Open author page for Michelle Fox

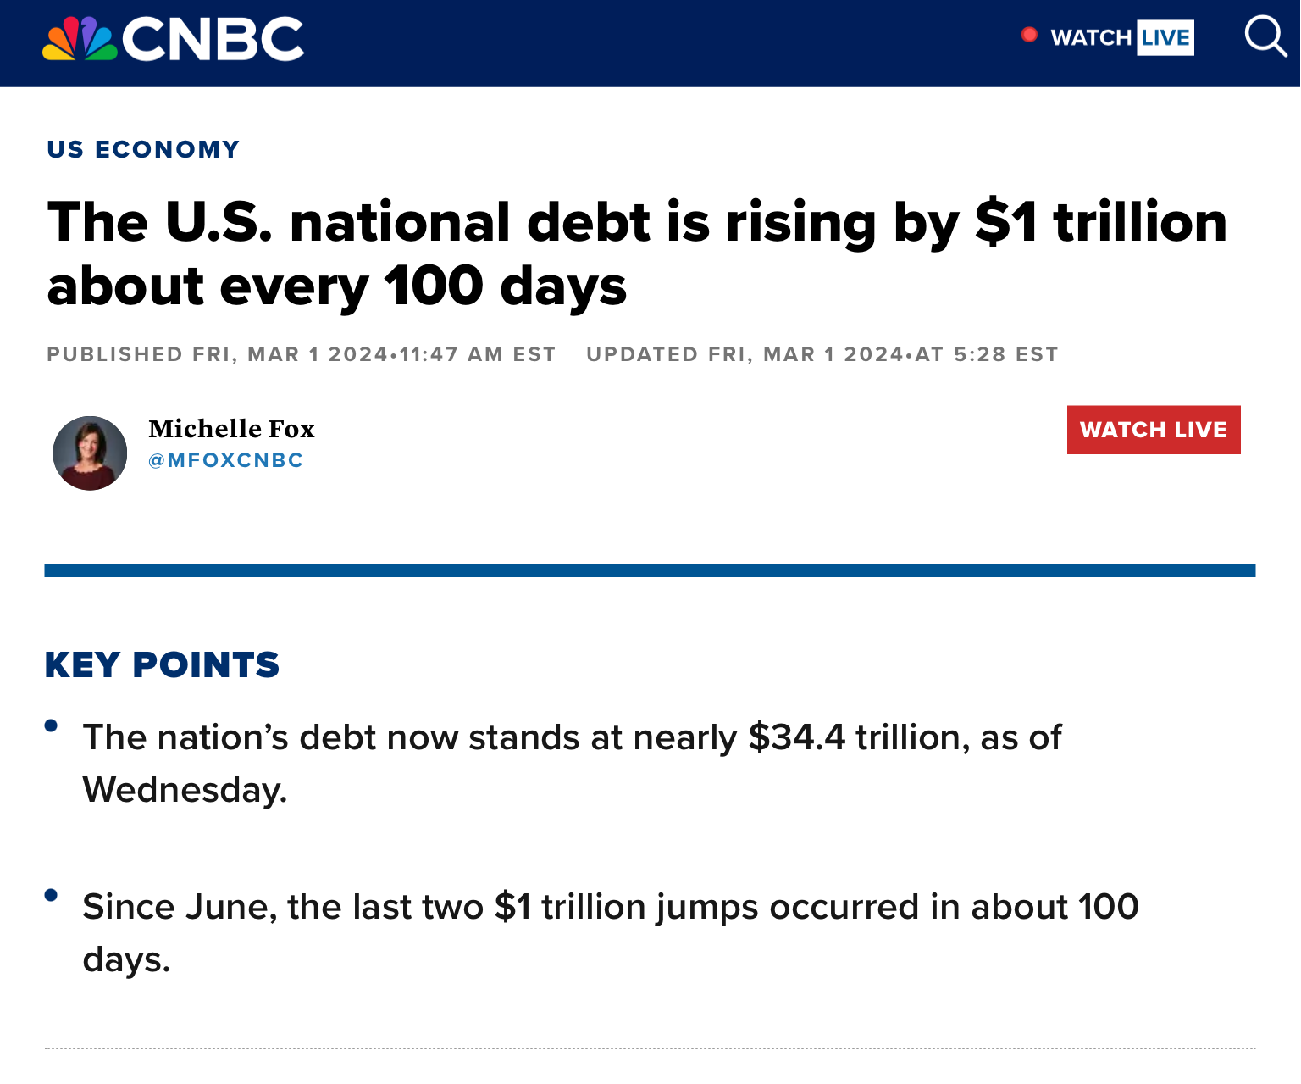231,429
